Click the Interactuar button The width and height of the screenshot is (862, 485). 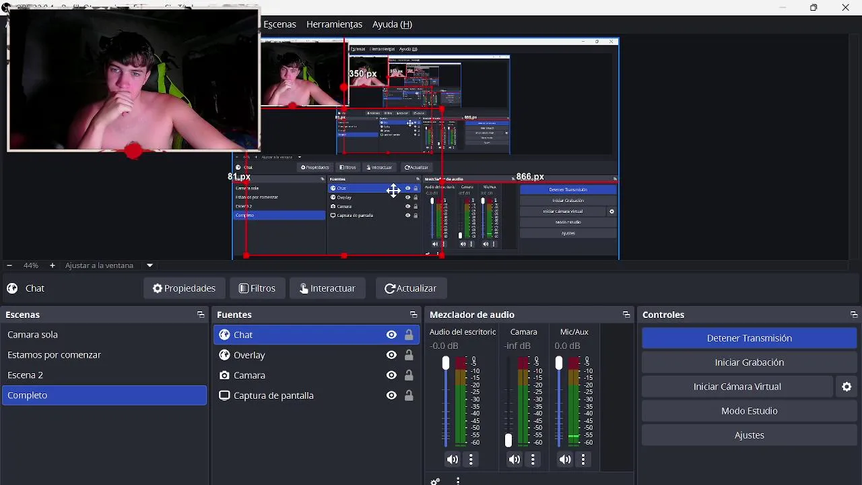pyautogui.click(x=327, y=288)
